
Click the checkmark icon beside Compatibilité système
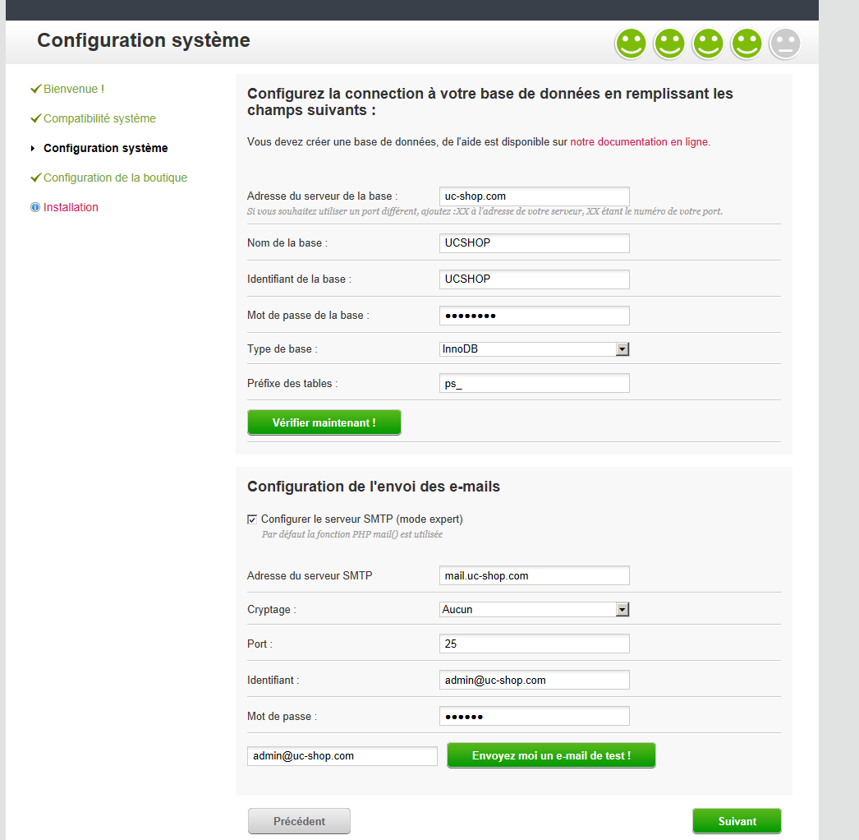tap(35, 118)
